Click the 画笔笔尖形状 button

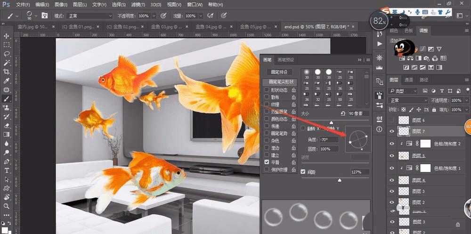(x=279, y=82)
